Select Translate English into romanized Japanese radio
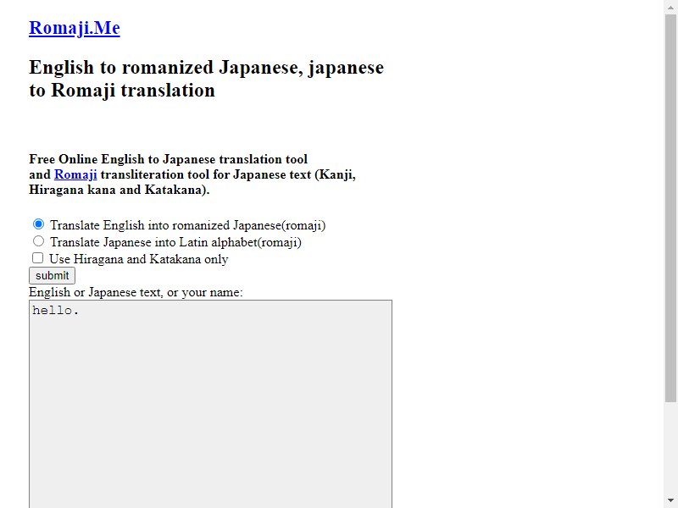 38,224
